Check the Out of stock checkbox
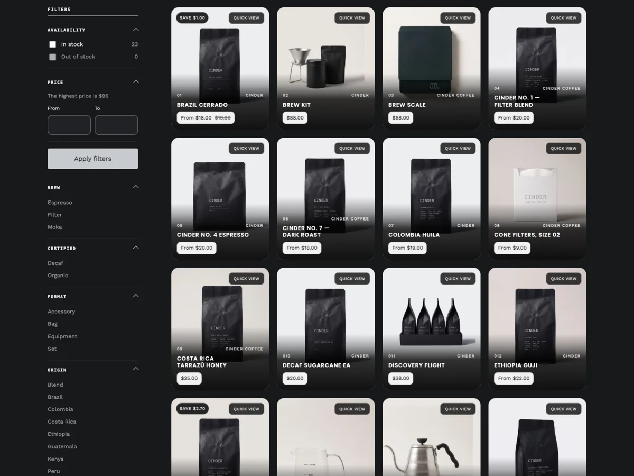Screen dimensions: 634x476 point(52,57)
